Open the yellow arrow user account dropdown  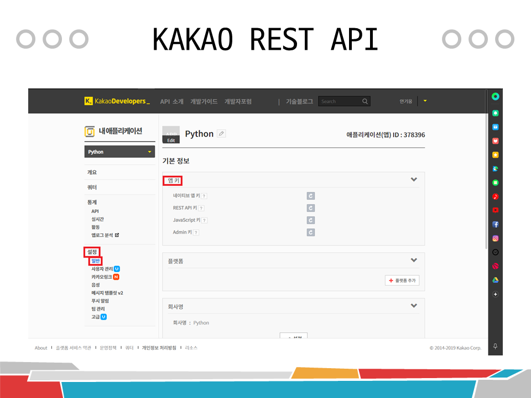click(x=425, y=101)
